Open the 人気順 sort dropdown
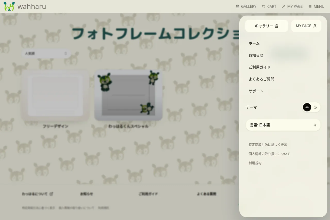This screenshot has height=220, width=330. 46,53
